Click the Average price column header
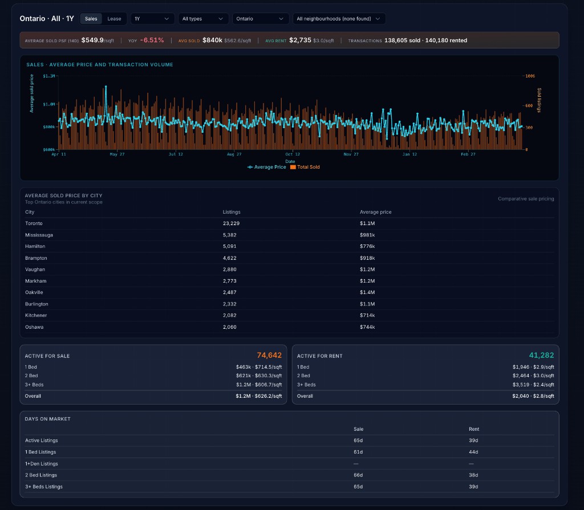 [x=375, y=212]
